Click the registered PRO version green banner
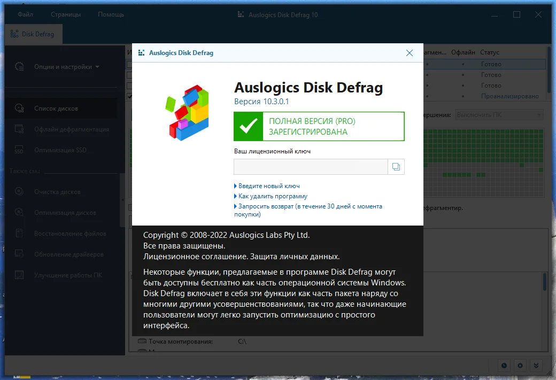 point(319,126)
